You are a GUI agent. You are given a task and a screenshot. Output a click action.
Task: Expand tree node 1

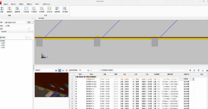[x=2, y=45]
